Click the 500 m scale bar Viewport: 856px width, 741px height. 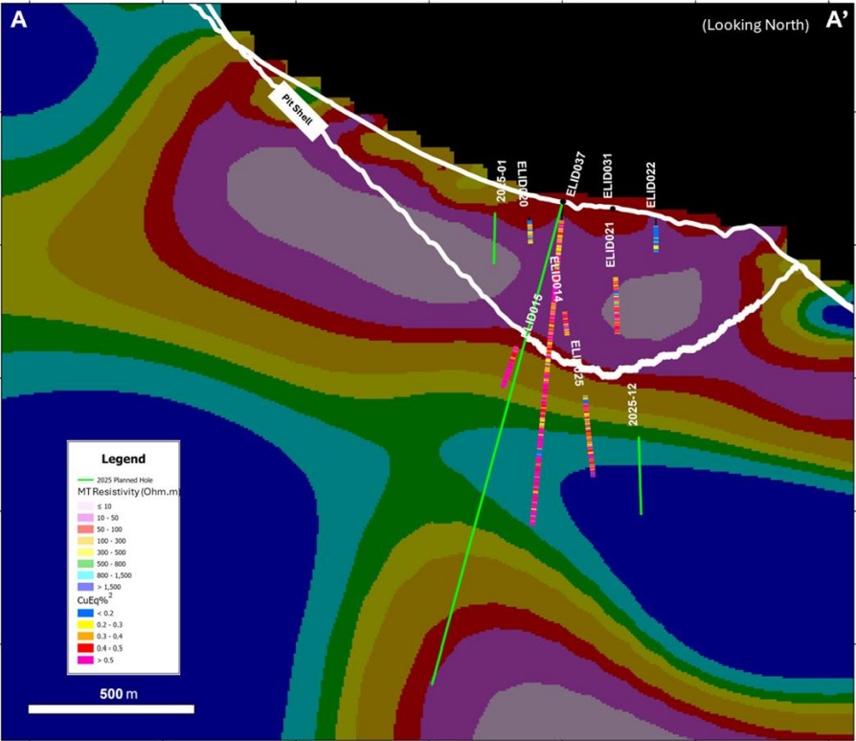[x=111, y=708]
